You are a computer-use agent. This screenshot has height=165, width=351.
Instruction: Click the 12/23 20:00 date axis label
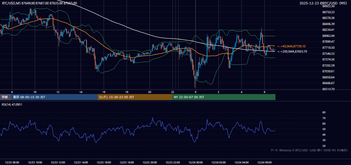pyautogui.click(x=150, y=163)
